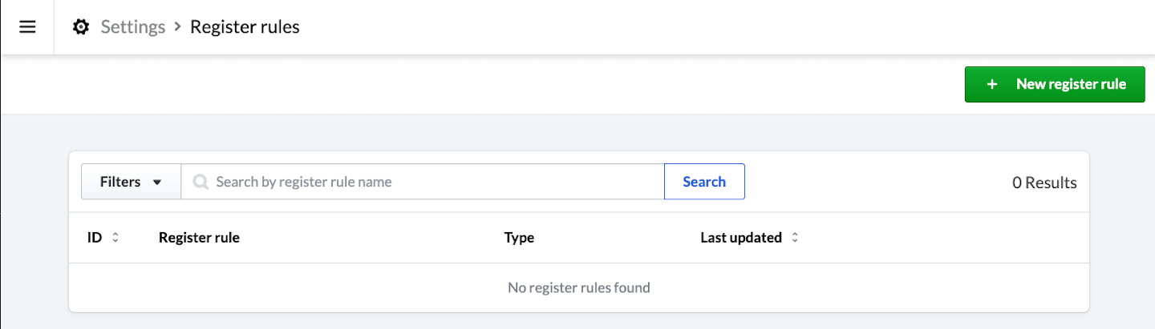1155x329 pixels.
Task: Click the New register rule button
Action: [x=1054, y=84]
